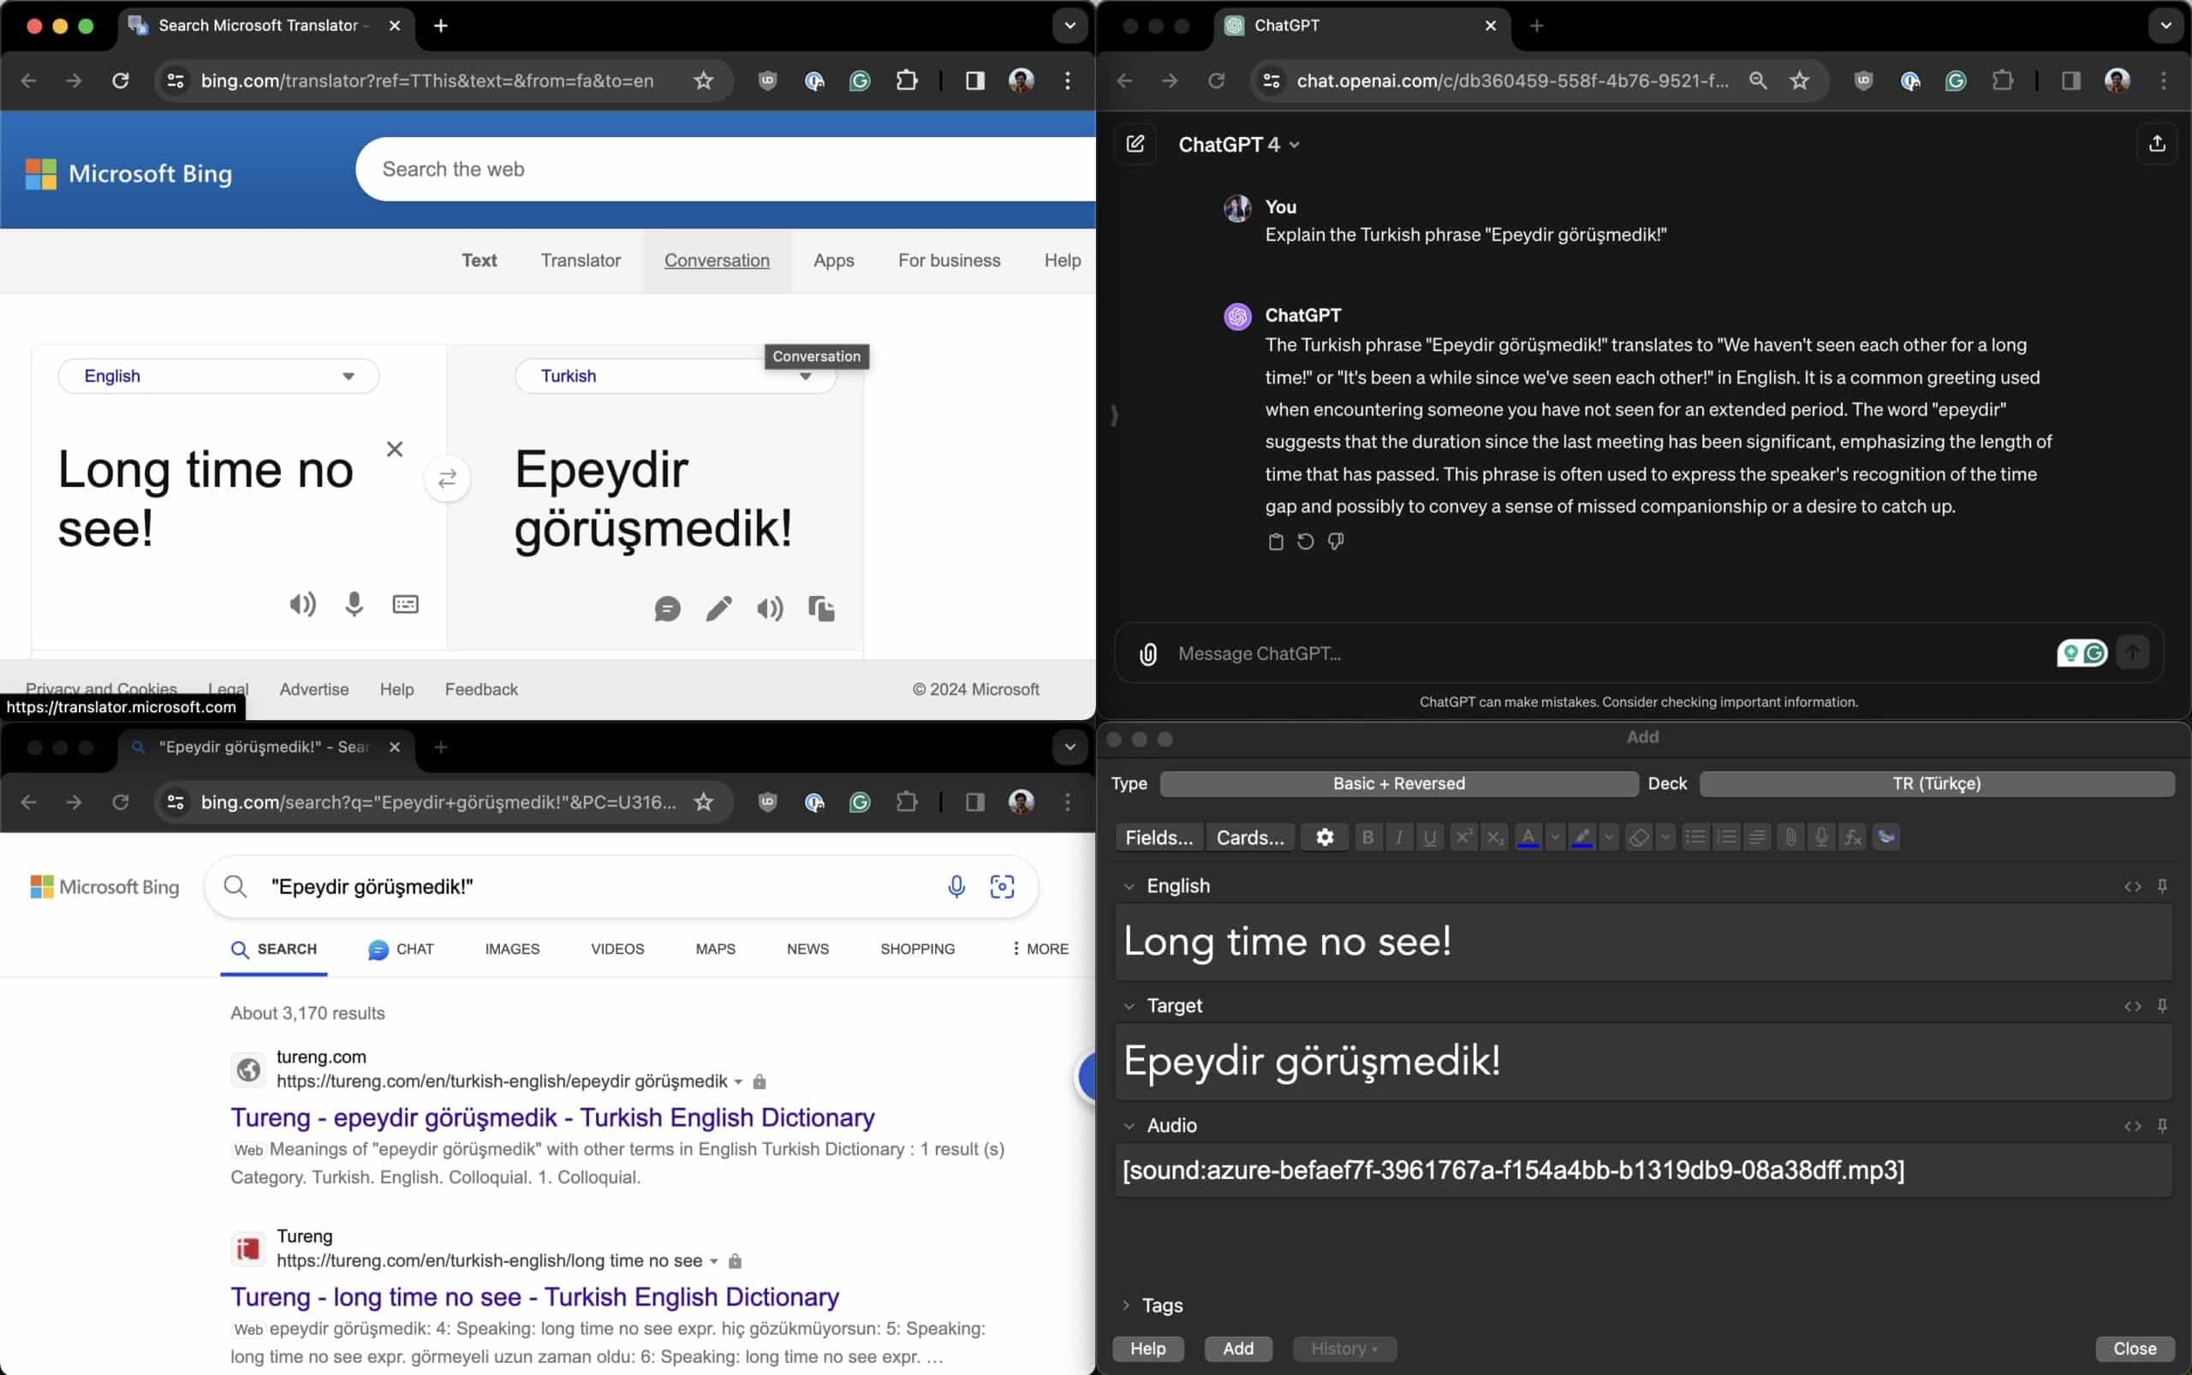This screenshot has width=2192, height=1375.
Task: Select the subscript formatting icon
Action: point(1494,836)
